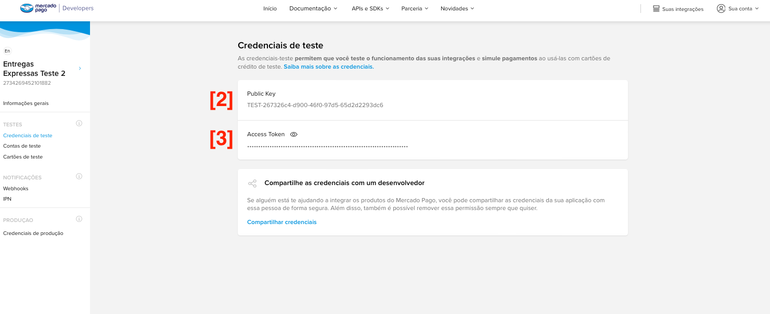Click info icon beside NOTIFICAÇÕES section
The image size is (770, 314).
click(x=79, y=177)
